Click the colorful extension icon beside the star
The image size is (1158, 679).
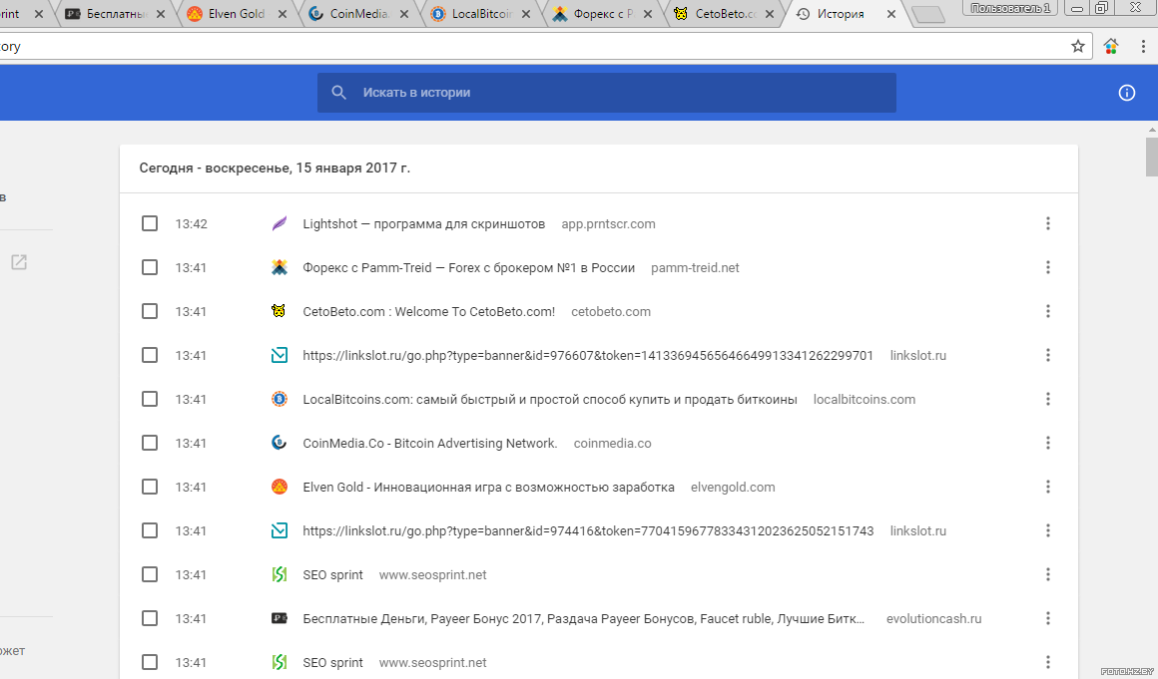pos(1111,47)
